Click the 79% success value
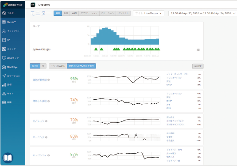237x166 pixels. [x=74, y=120]
